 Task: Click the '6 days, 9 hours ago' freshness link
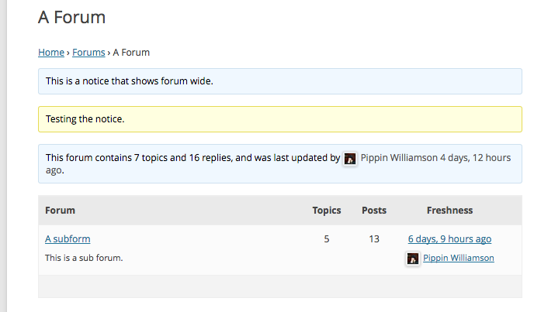449,239
